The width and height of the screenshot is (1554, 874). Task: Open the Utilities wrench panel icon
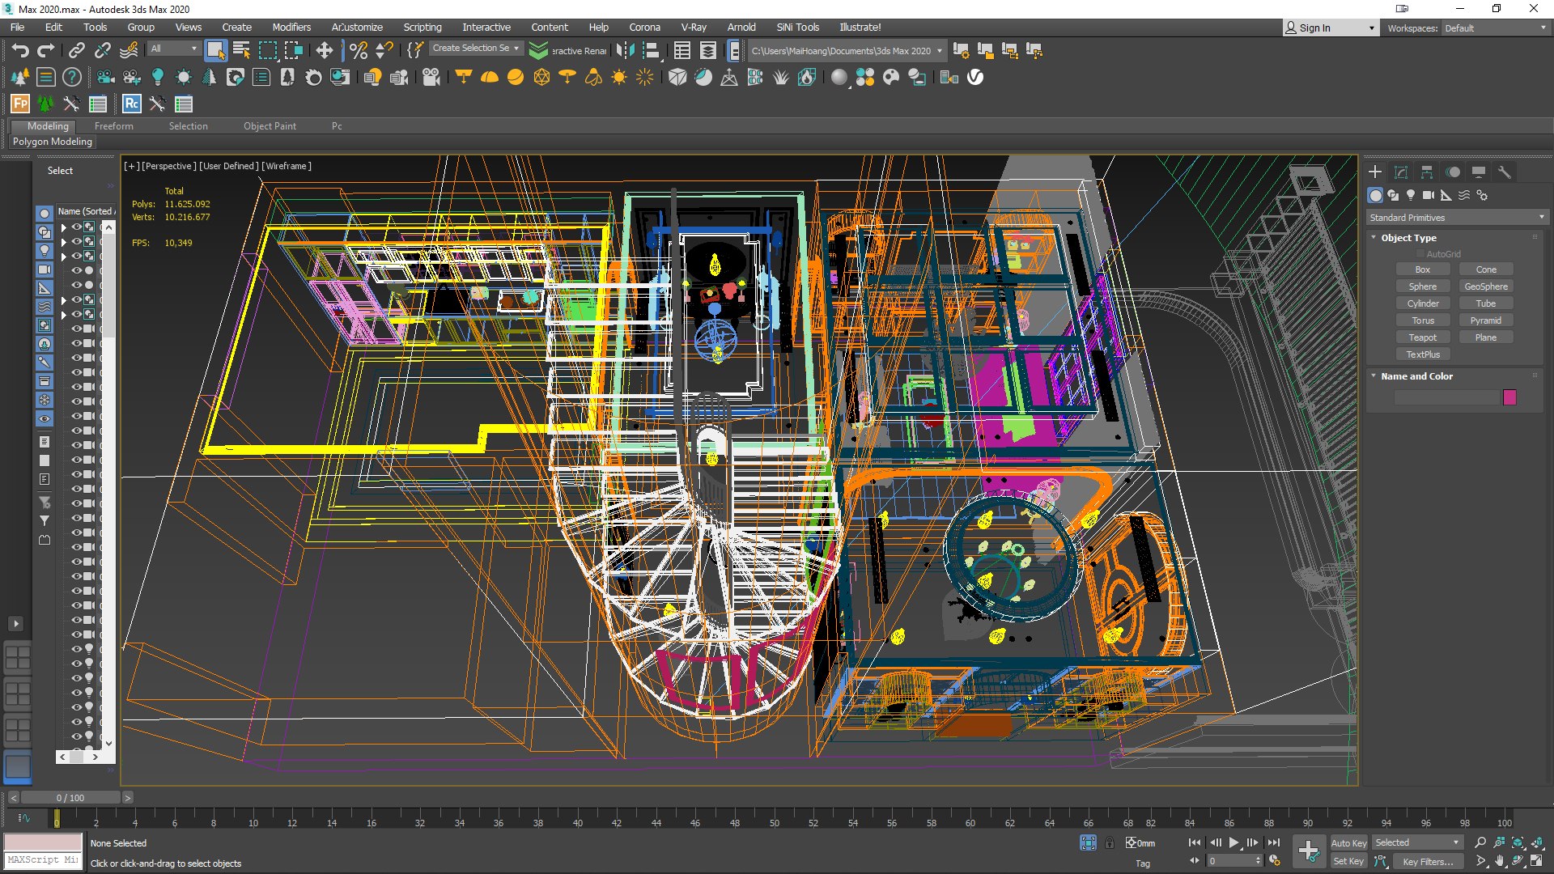coord(1505,172)
